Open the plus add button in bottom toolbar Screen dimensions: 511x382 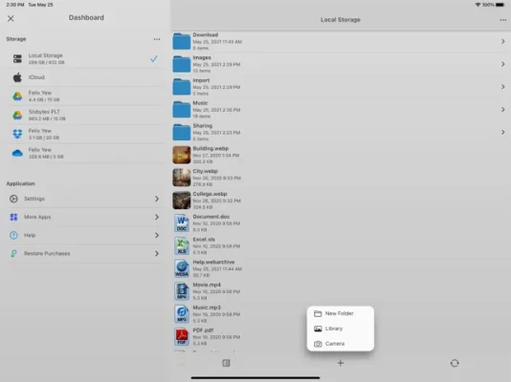pos(341,363)
